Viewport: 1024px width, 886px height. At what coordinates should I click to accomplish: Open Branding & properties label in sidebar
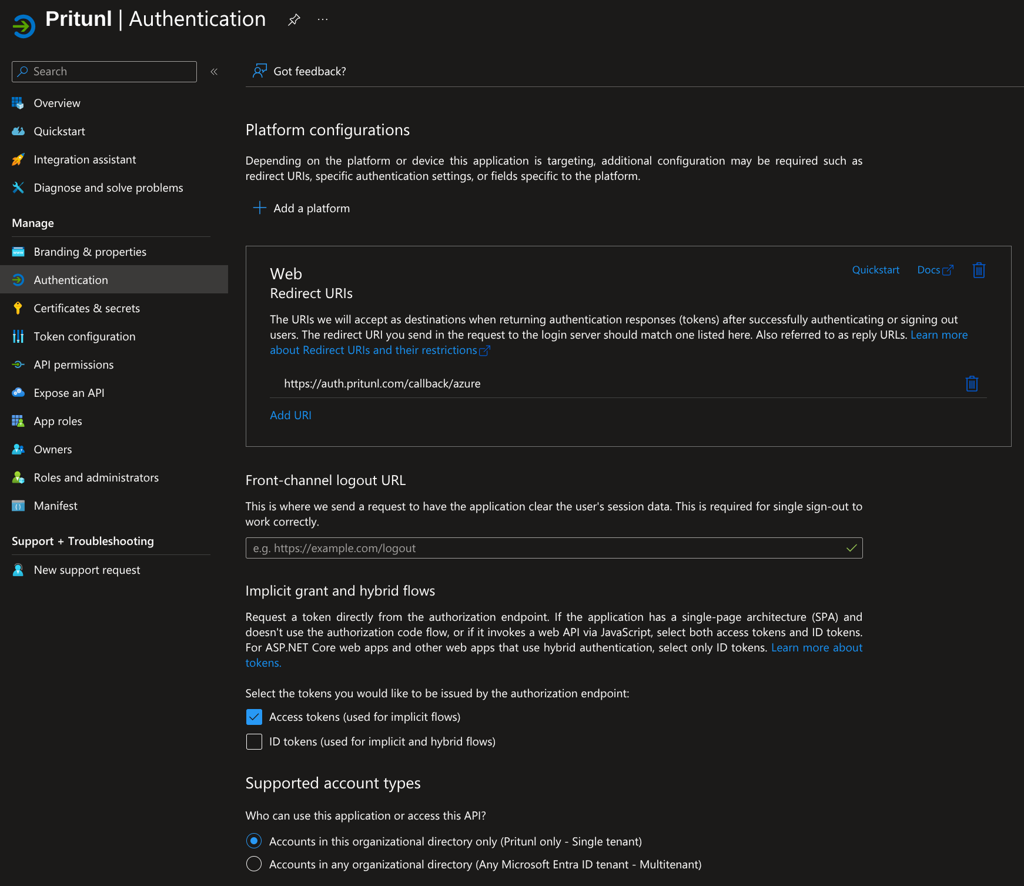90,252
